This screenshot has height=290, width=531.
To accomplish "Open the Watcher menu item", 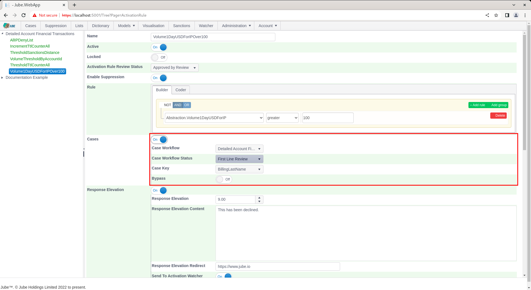I will 206,26.
